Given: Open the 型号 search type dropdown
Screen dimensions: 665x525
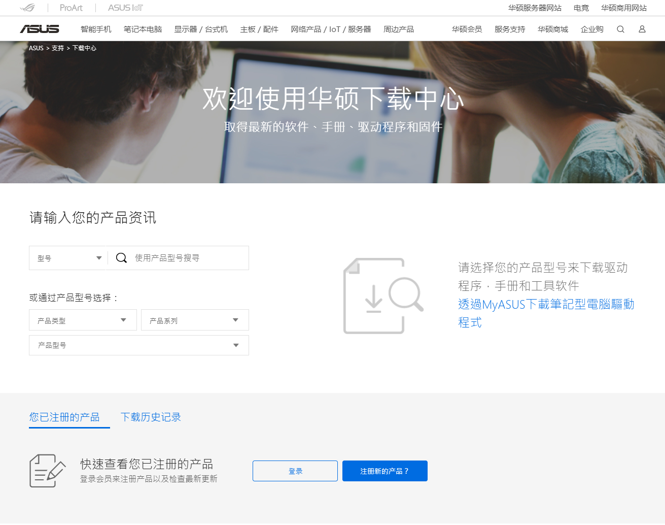Looking at the screenshot, I should click(69, 258).
